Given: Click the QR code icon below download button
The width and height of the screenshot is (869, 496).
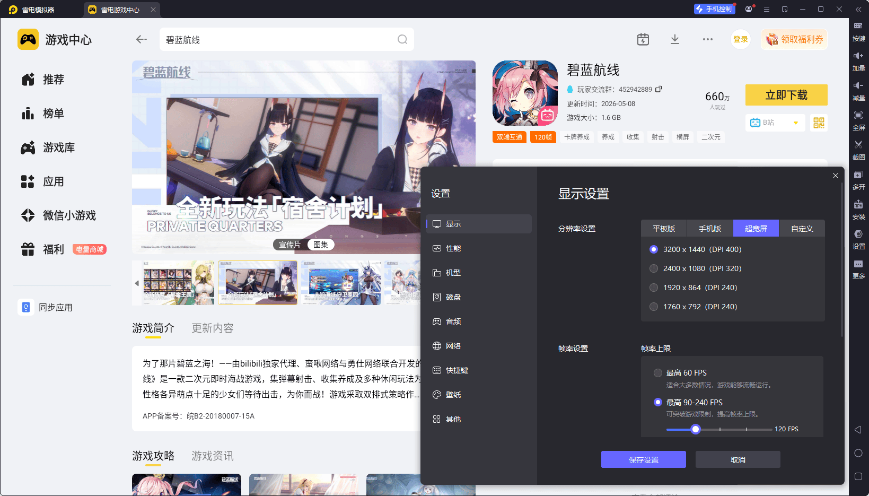Looking at the screenshot, I should coord(819,123).
